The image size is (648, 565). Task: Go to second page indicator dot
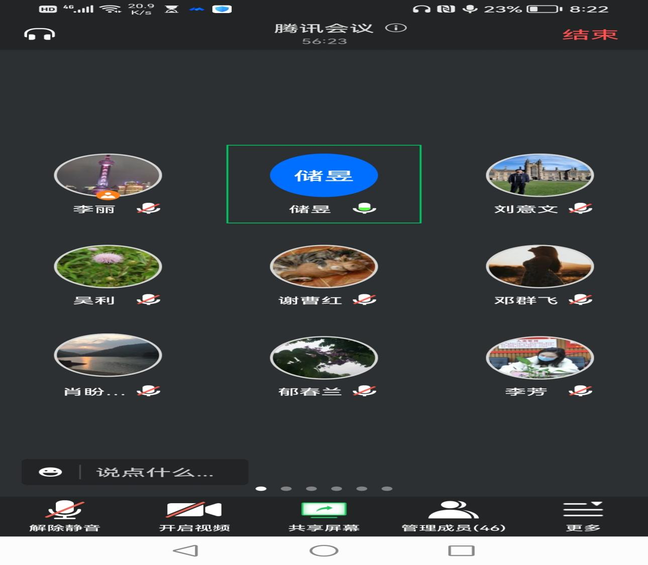tap(286, 488)
